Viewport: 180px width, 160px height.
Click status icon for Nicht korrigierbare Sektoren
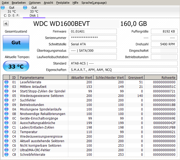pyautogui.click(x=6, y=145)
